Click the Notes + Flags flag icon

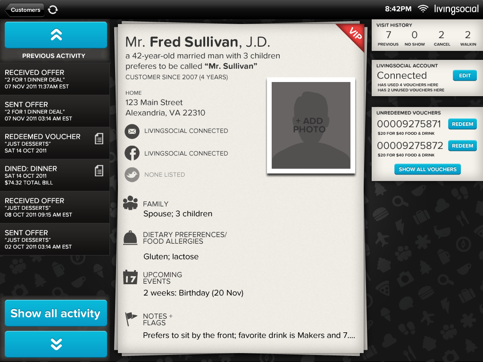point(131,319)
